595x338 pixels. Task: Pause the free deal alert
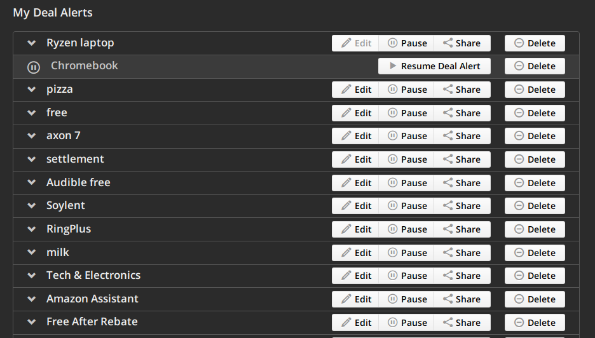click(x=407, y=113)
